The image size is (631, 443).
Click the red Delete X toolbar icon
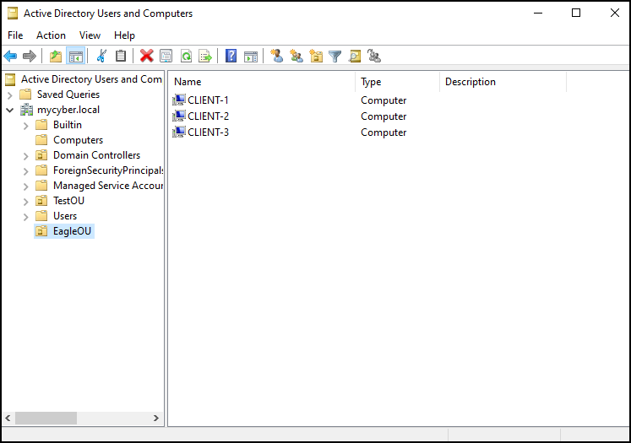pos(146,56)
